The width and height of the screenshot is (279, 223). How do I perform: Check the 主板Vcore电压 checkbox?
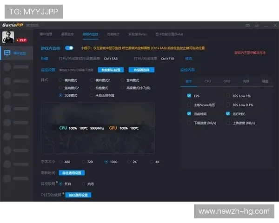click(x=189, y=105)
